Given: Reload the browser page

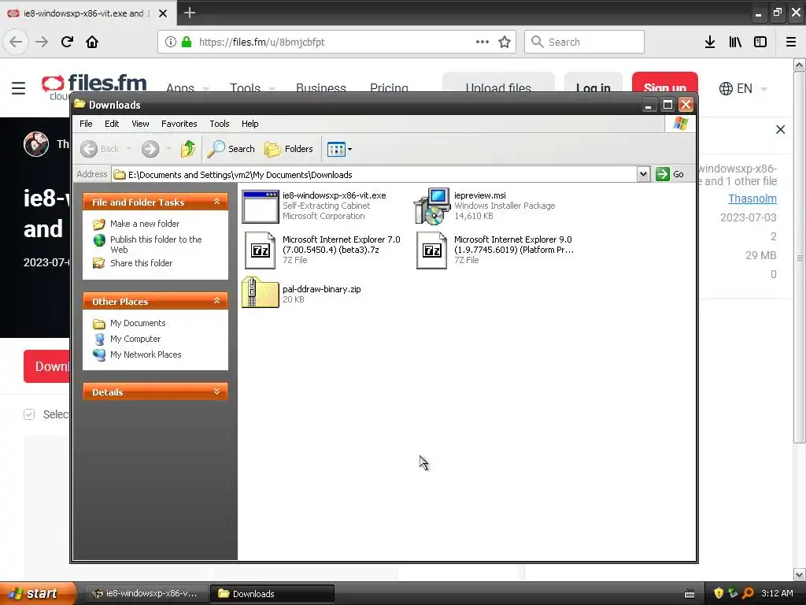Looking at the screenshot, I should (67, 42).
